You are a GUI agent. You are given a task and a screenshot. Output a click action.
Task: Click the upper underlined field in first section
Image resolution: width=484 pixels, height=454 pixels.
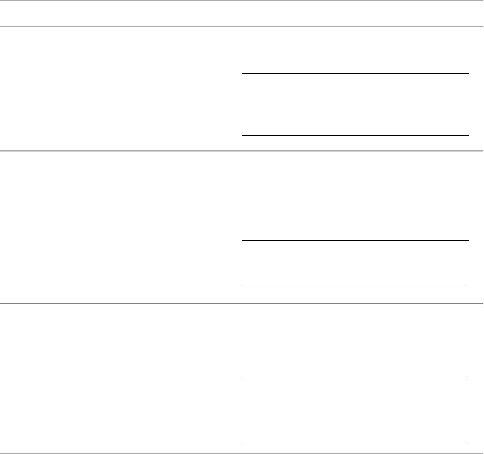tap(355, 67)
